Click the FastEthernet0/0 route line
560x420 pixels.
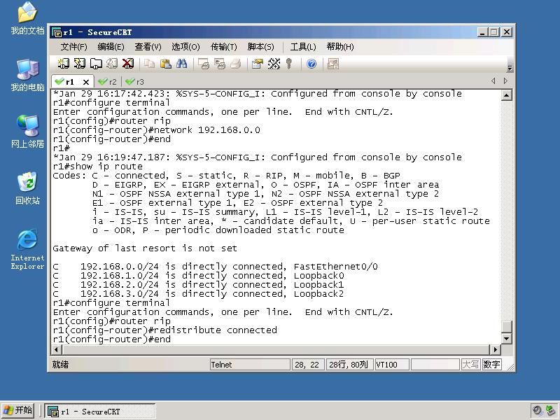click(x=216, y=267)
